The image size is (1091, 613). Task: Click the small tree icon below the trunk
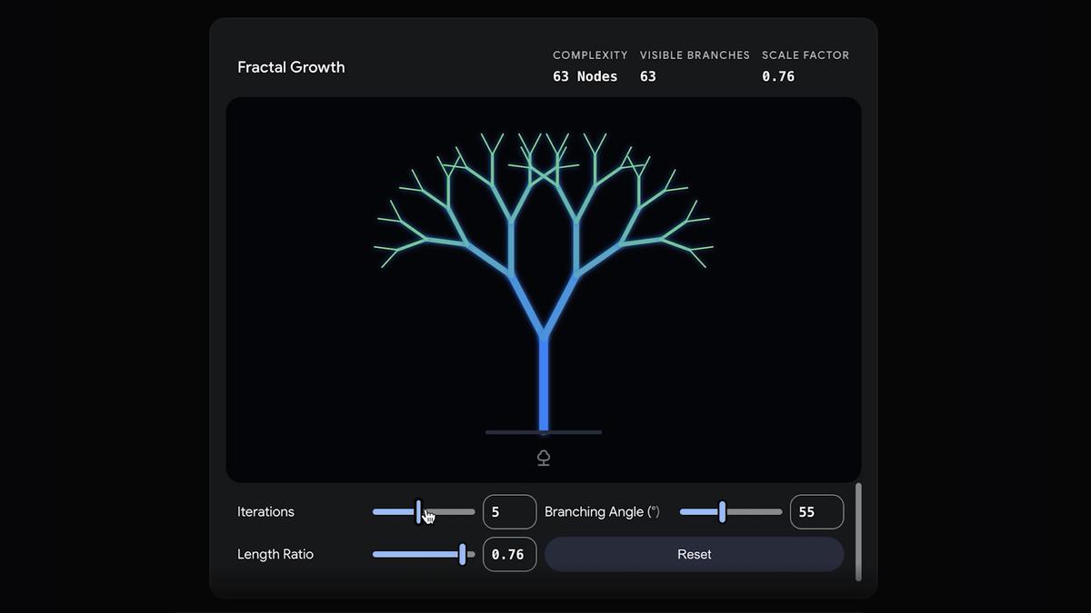pos(544,458)
